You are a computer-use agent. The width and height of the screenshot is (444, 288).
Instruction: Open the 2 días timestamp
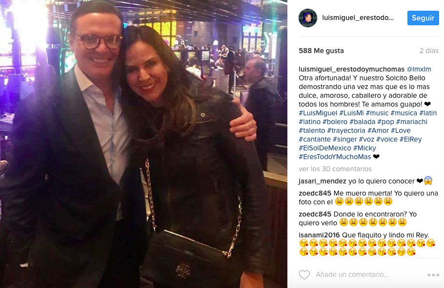[429, 51]
